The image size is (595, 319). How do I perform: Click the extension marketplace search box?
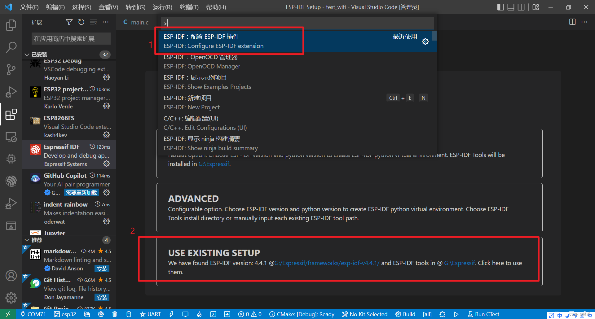(71, 39)
